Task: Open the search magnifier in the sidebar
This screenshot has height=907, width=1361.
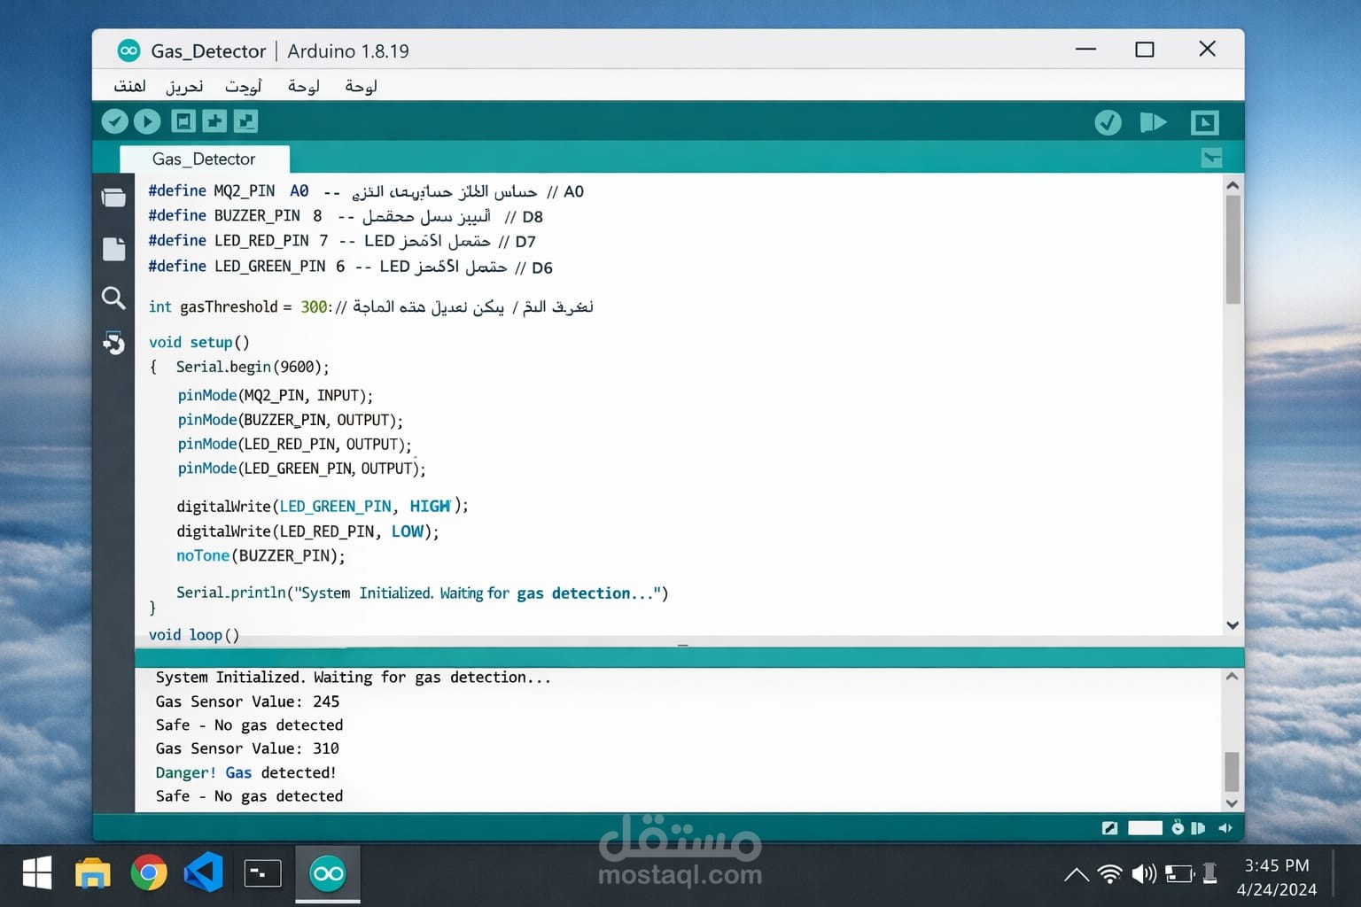Action: coord(113,298)
